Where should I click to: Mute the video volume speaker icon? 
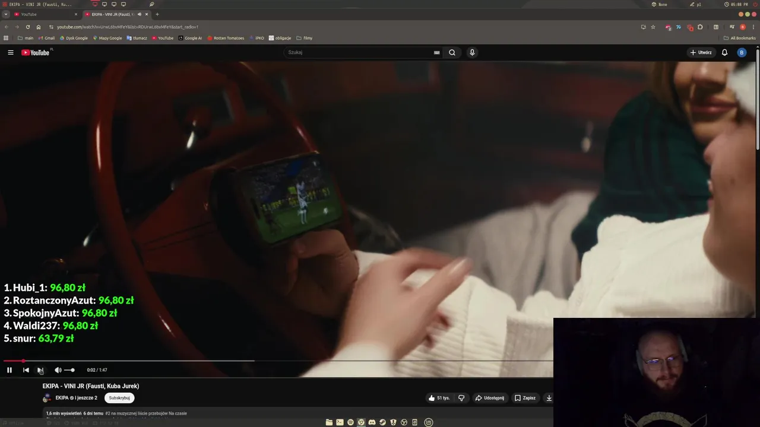(58, 370)
